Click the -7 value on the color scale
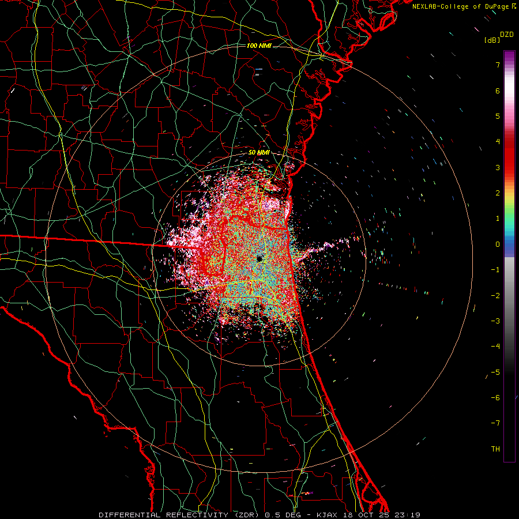The image size is (519, 519). pyautogui.click(x=495, y=423)
